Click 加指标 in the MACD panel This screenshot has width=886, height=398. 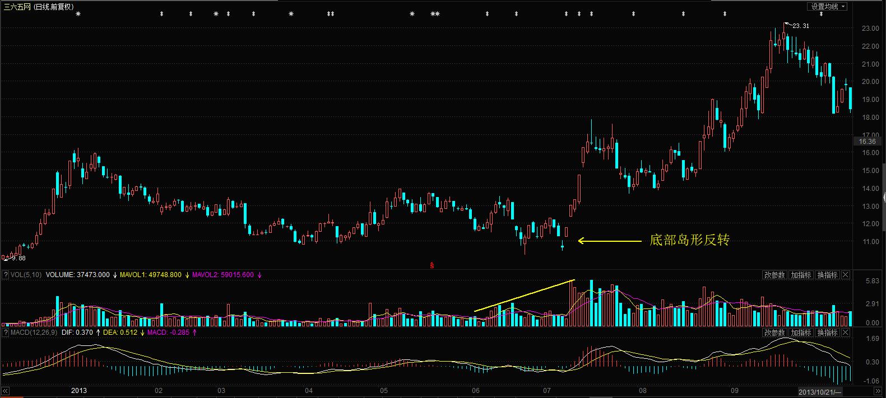click(x=801, y=333)
